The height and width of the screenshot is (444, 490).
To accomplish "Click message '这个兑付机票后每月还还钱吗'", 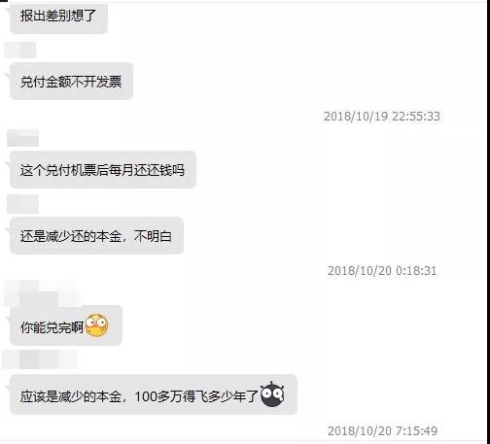I will tap(103, 170).
